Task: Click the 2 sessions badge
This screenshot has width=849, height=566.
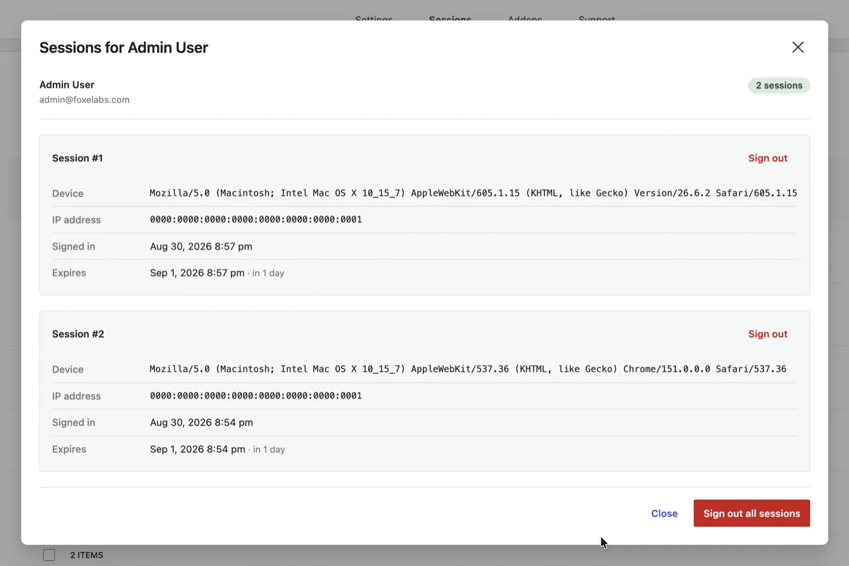Action: pyautogui.click(x=779, y=85)
